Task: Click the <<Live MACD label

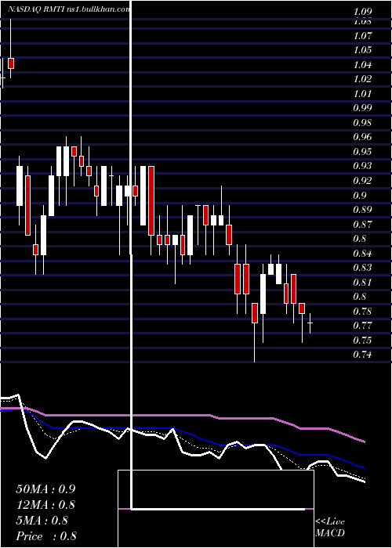Action: pyautogui.click(x=330, y=527)
